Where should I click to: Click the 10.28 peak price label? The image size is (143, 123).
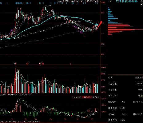pos(49,6)
